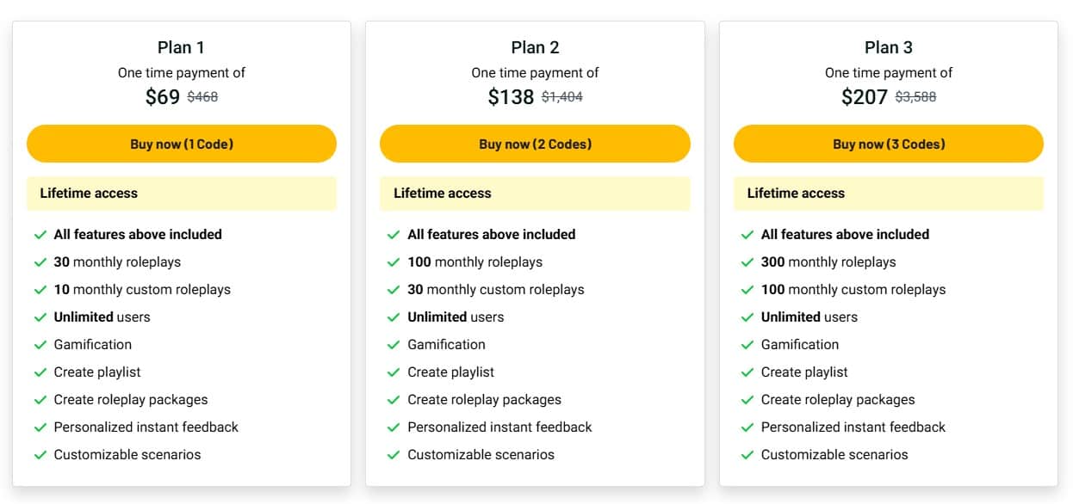Click the checkmark beside "Customizable scenarios" in Plan 2

point(394,454)
